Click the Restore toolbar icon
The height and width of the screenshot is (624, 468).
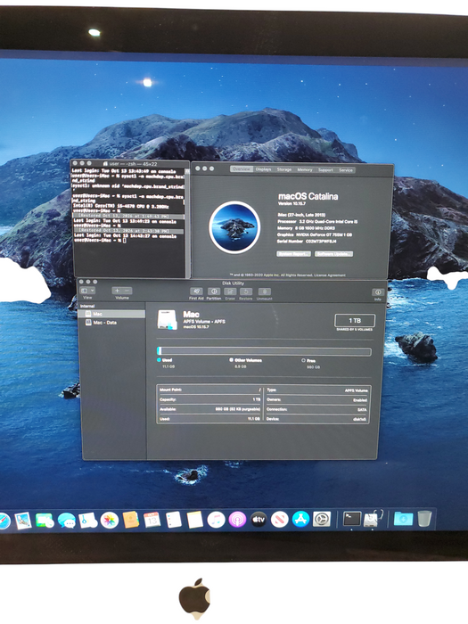coord(245,291)
